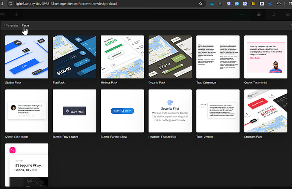Image resolution: width=292 pixels, height=189 pixels.
Task: Click the purple P extension icon
Action: pyautogui.click(x=228, y=3)
